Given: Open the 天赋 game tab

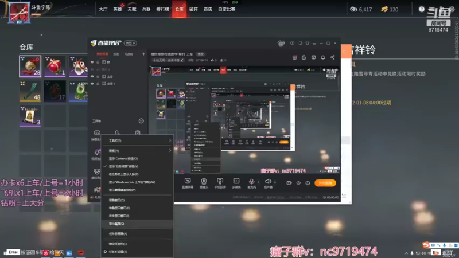Looking at the screenshot, I should point(132,9).
